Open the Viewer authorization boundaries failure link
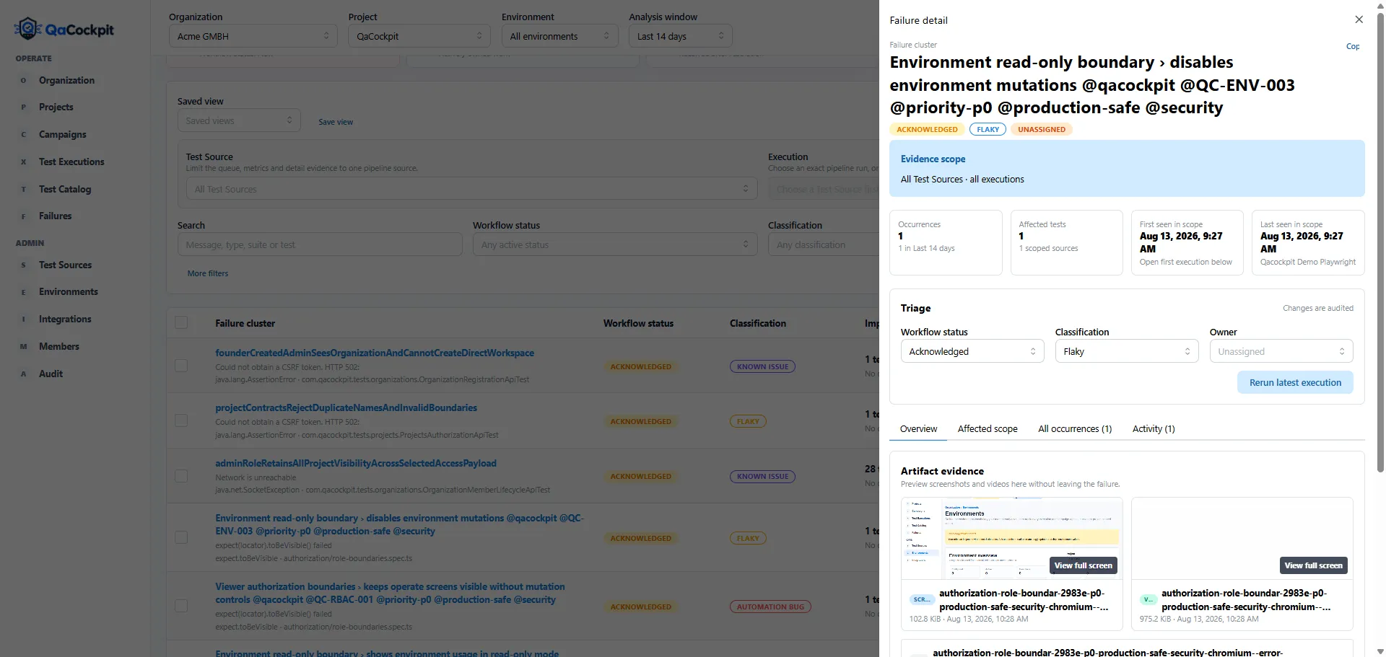 pyautogui.click(x=390, y=593)
